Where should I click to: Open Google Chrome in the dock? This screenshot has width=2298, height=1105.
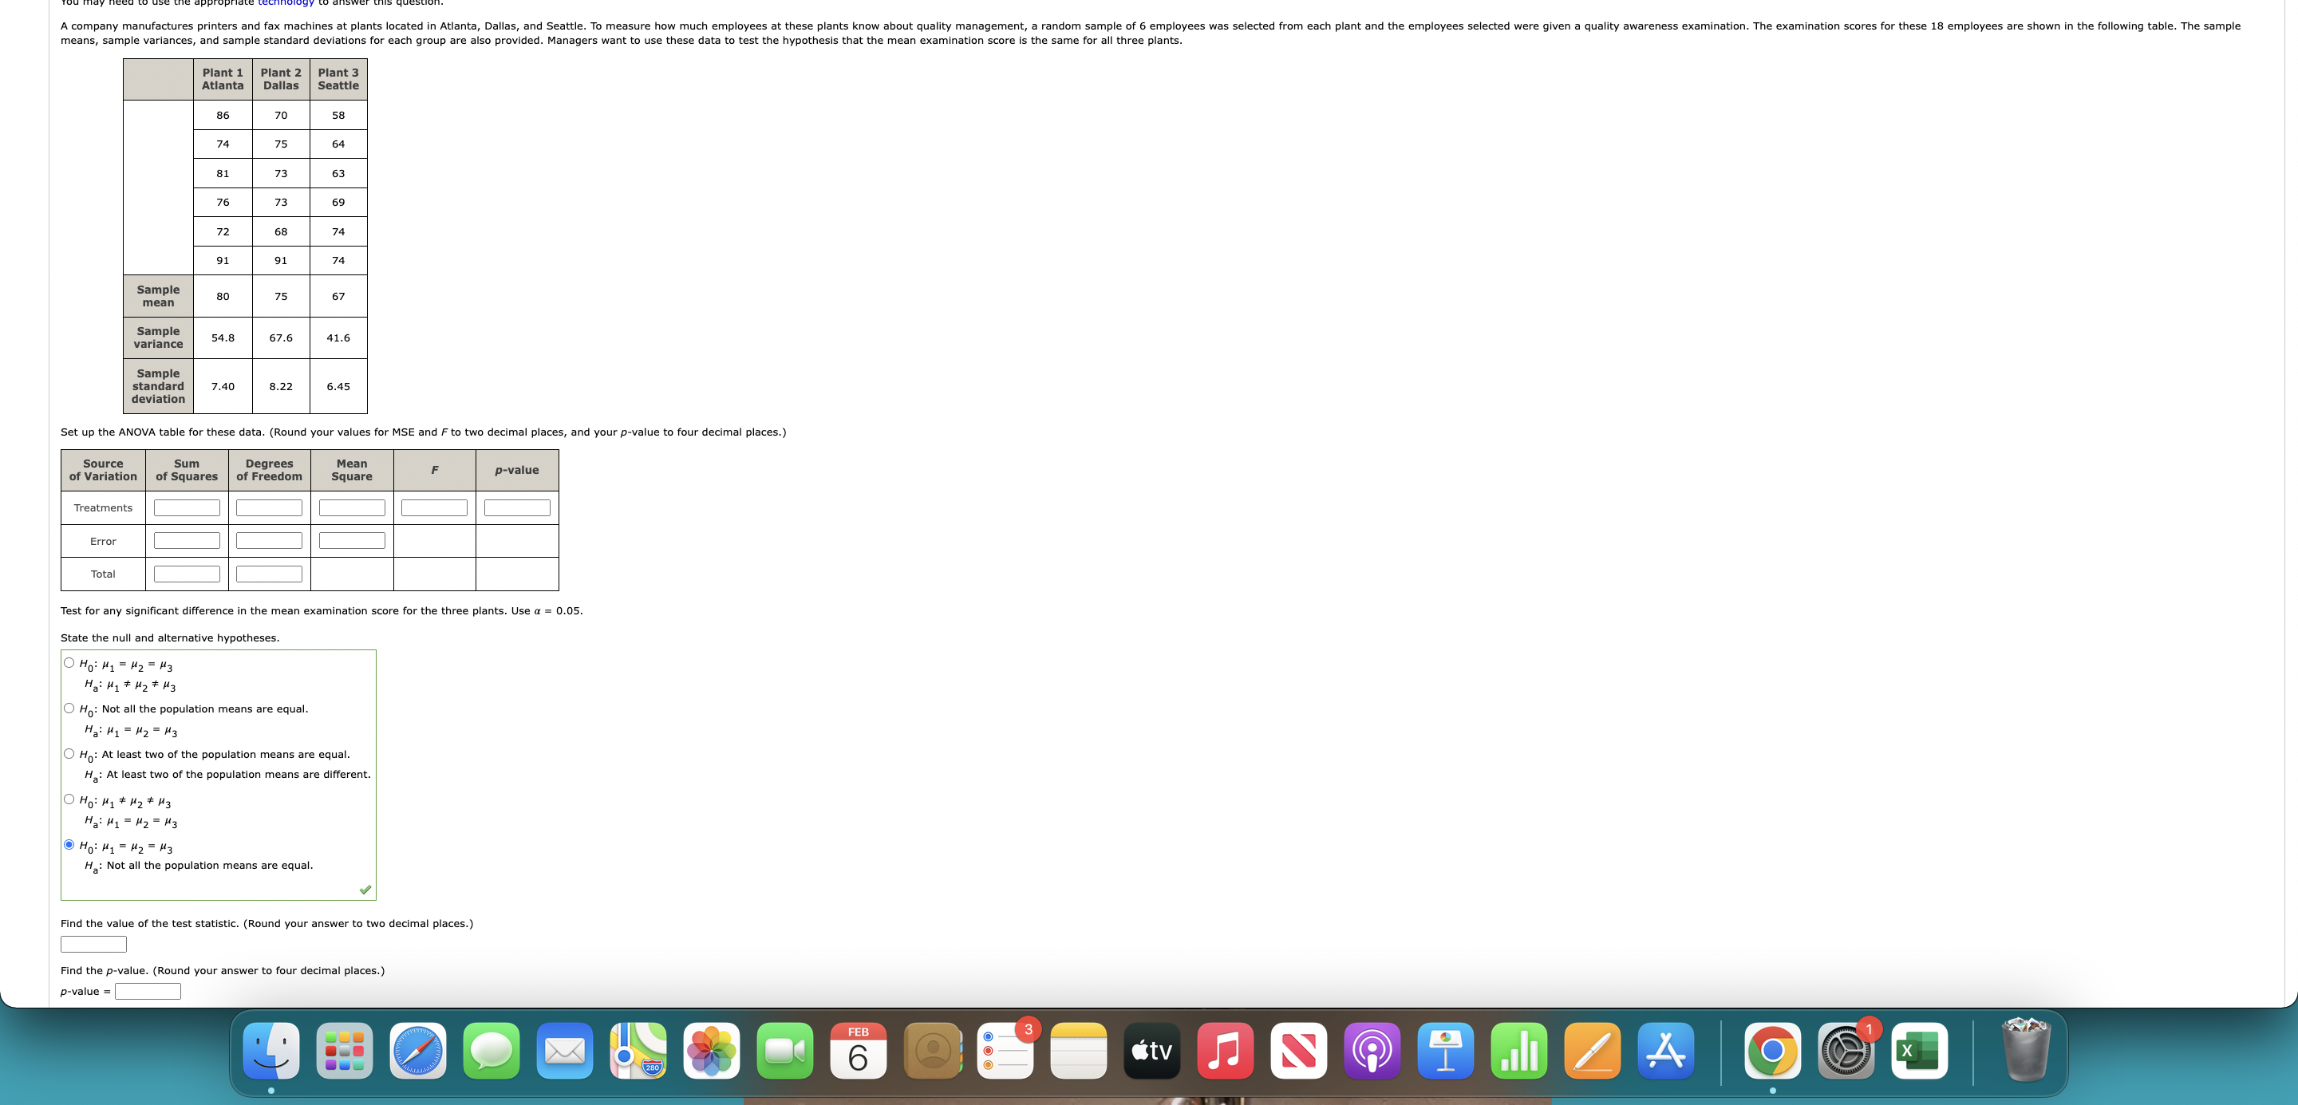1771,1051
